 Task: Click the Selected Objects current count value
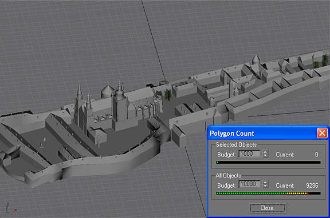pyautogui.click(x=316, y=155)
